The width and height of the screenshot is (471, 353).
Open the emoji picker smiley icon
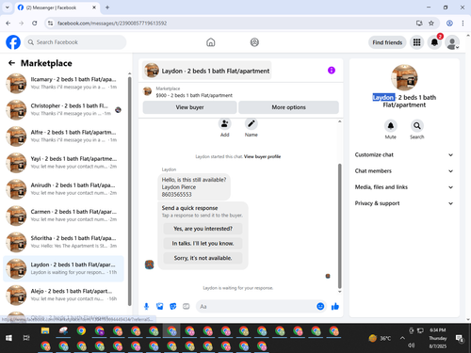tap(320, 306)
